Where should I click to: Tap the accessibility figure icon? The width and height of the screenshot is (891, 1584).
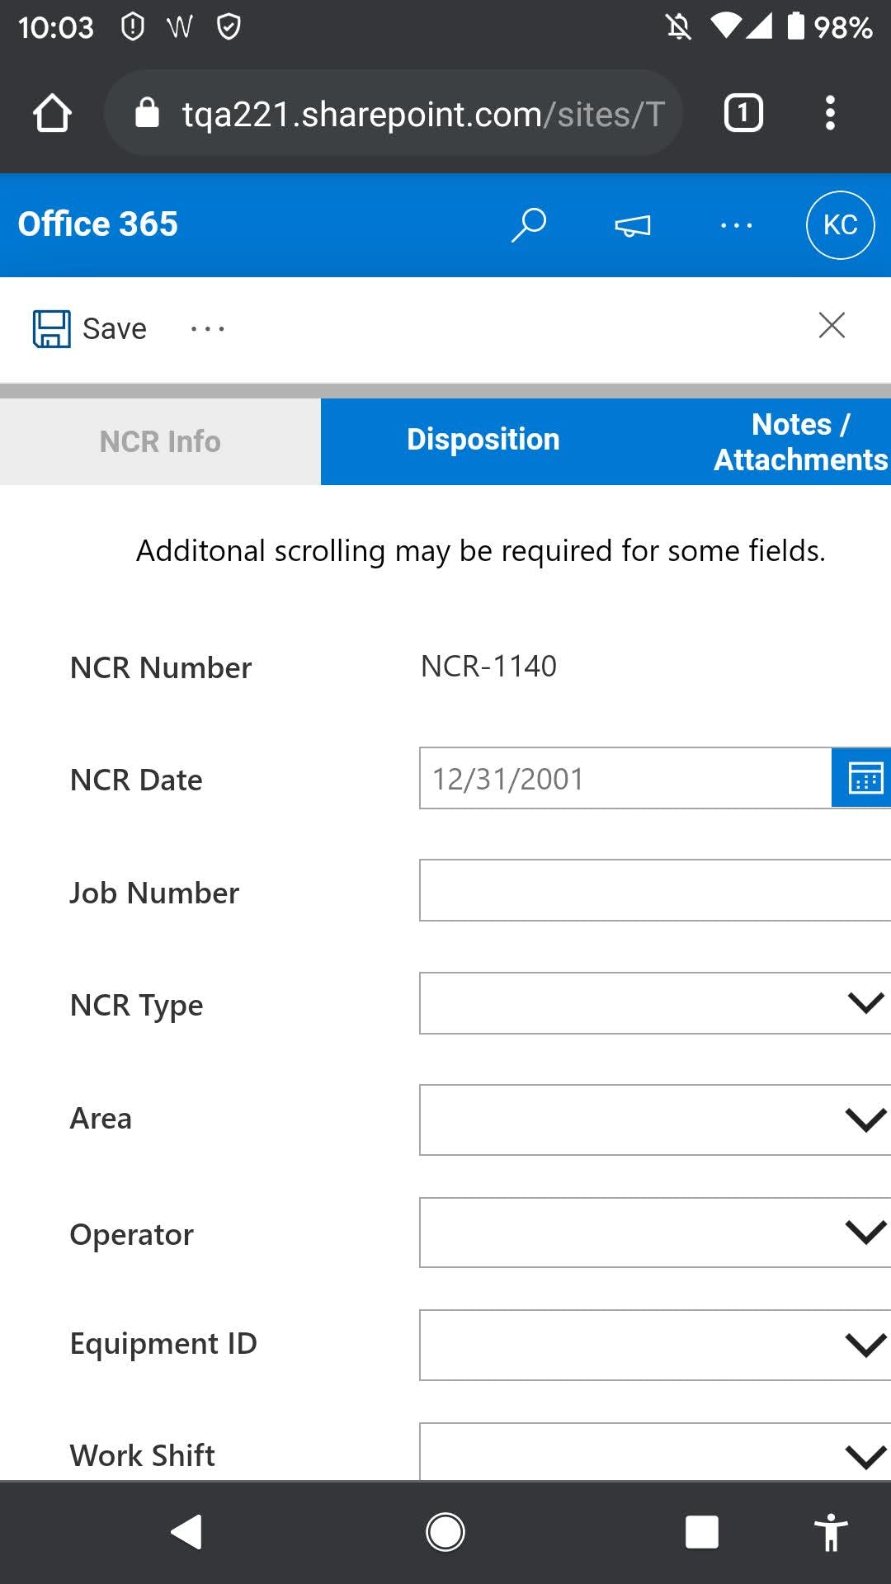pyautogui.click(x=830, y=1532)
